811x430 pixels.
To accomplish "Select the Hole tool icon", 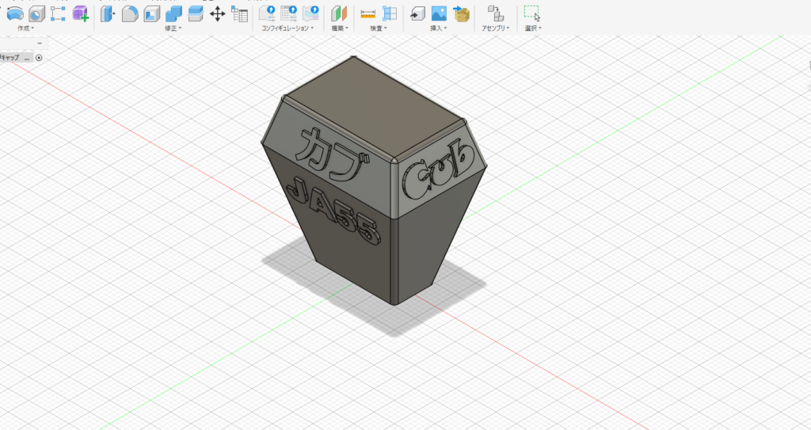I will [x=37, y=14].
